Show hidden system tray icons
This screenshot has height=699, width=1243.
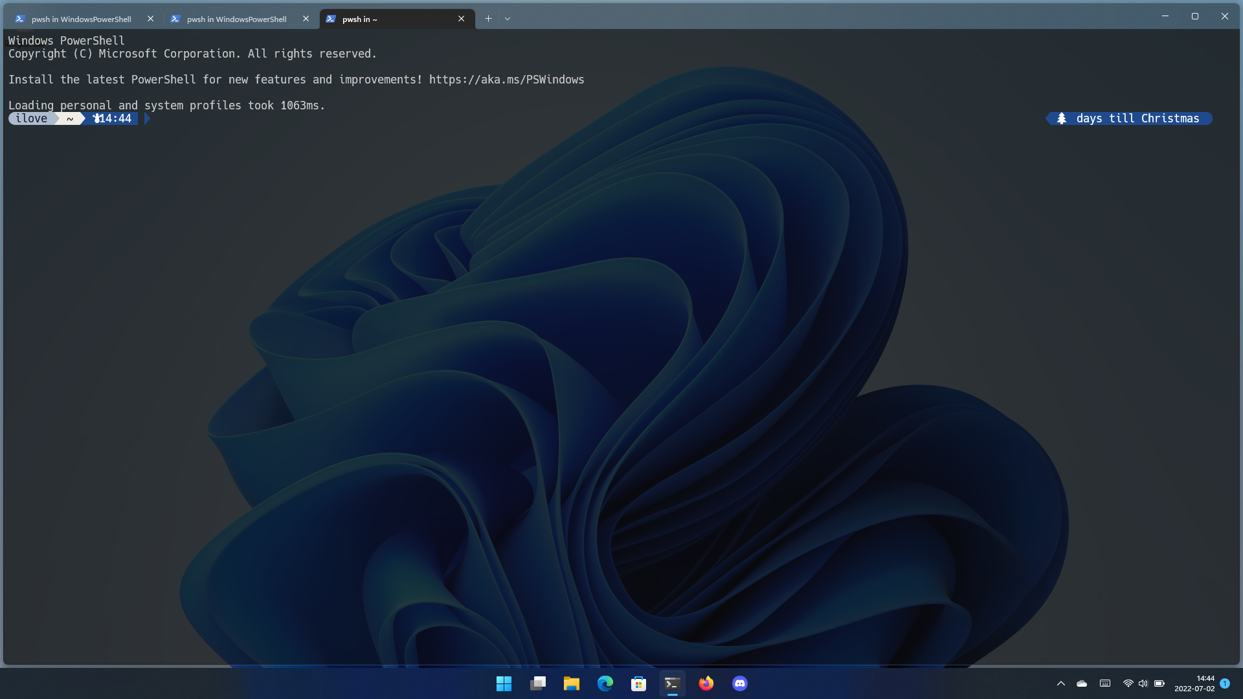[x=1061, y=683]
